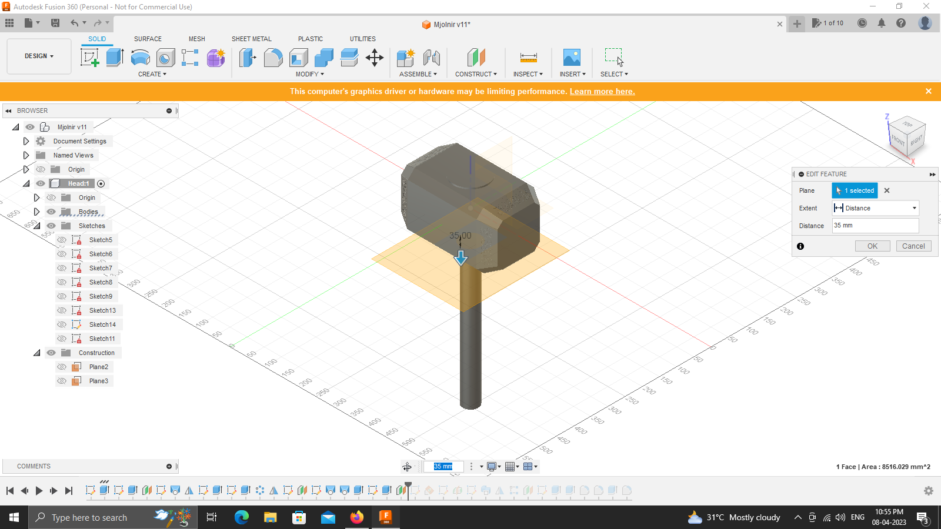Open the DESIGN workspace menu
Screen dimensions: 941x529
(39, 56)
